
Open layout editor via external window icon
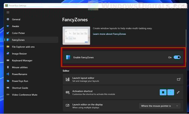coord(179,79)
